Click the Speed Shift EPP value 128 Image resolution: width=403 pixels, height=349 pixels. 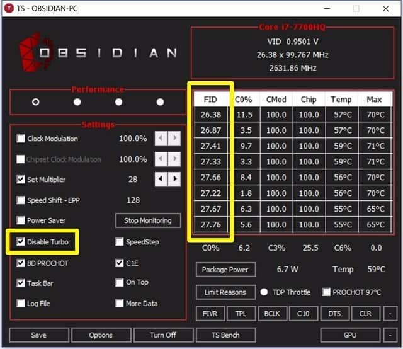tap(133, 200)
